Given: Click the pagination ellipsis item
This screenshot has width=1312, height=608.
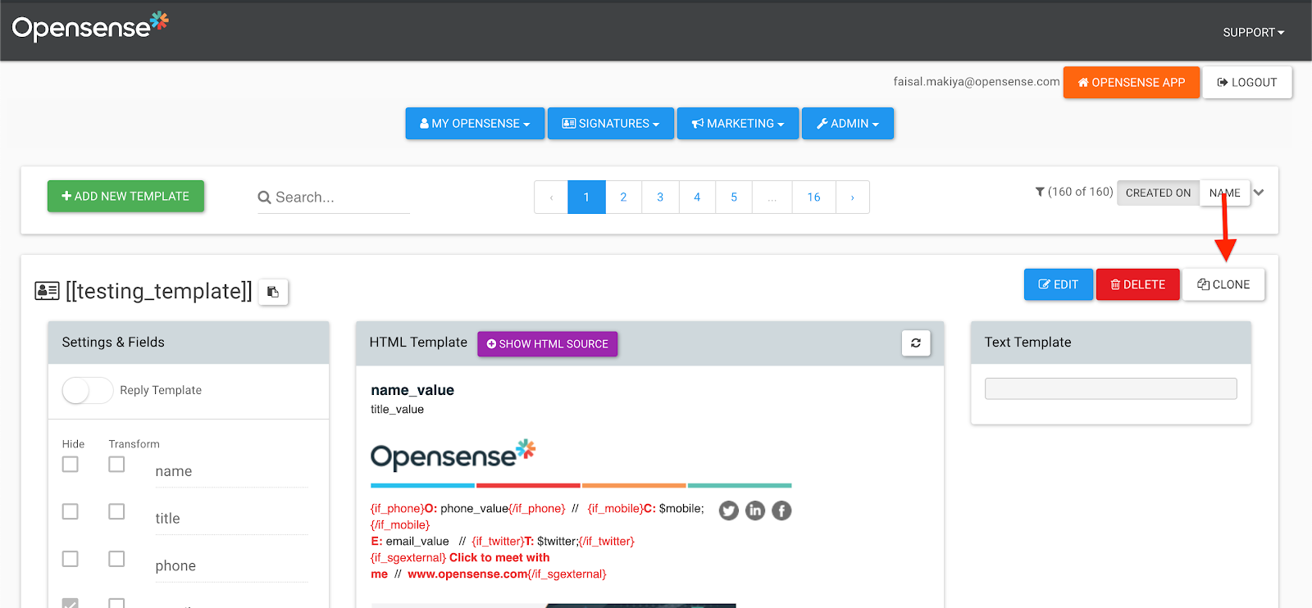Looking at the screenshot, I should (772, 197).
